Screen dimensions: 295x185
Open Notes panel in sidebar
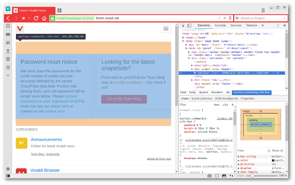pyautogui.click(x=8, y=59)
